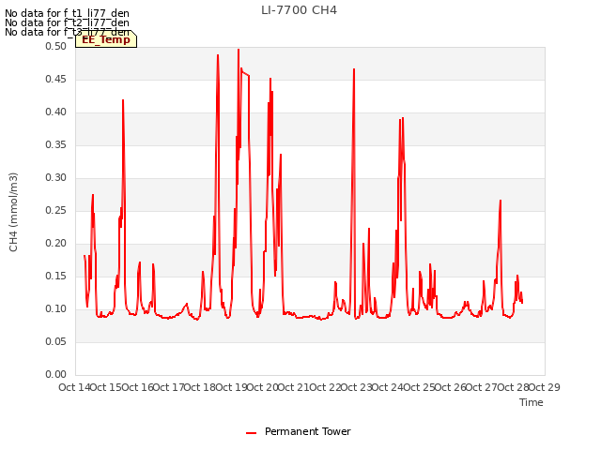This screenshot has width=601, height=450.
Task: Click the Oct 16 x-axis label
Action: [138, 387]
